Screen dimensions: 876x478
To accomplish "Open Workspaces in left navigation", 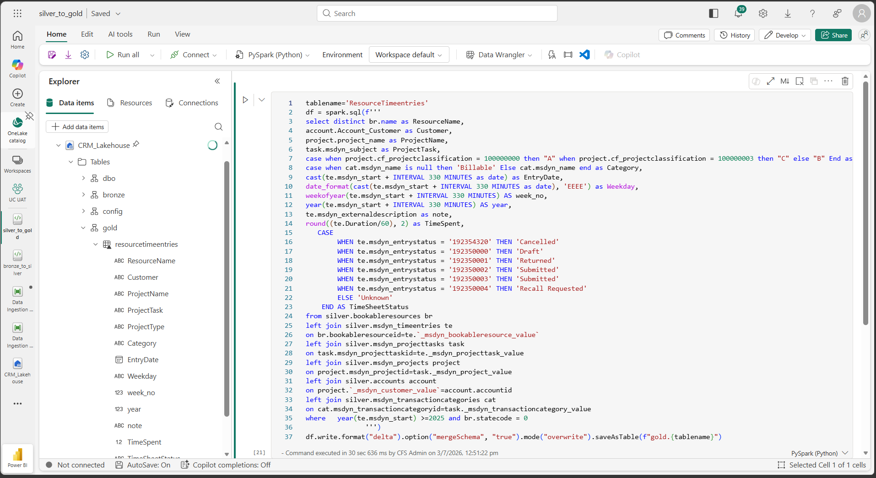I will [17, 164].
